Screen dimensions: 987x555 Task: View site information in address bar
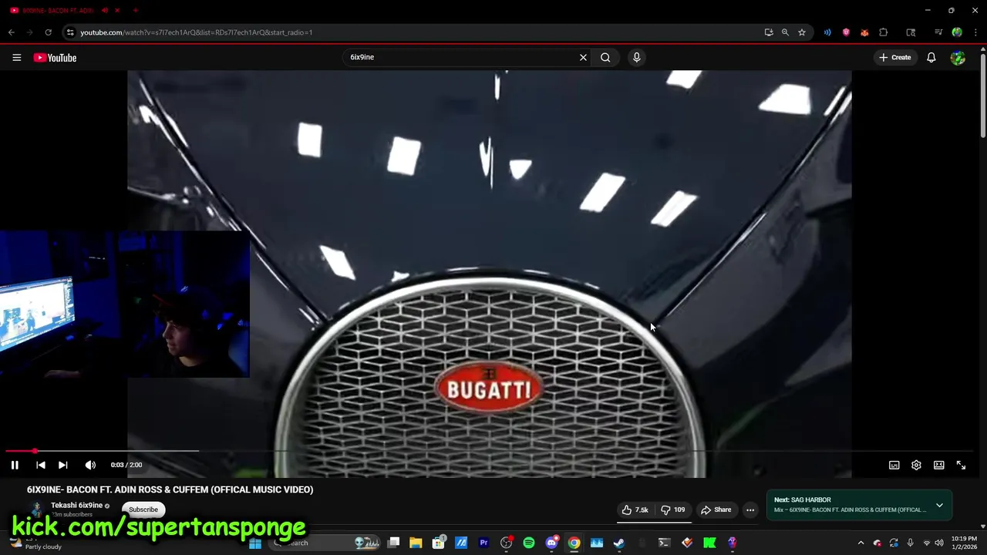(x=70, y=32)
